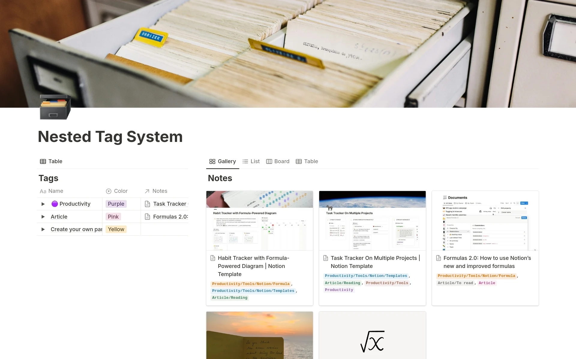This screenshot has height=359, width=576.
Task: Toggle visibility of Productivity tag
Action: (43, 204)
